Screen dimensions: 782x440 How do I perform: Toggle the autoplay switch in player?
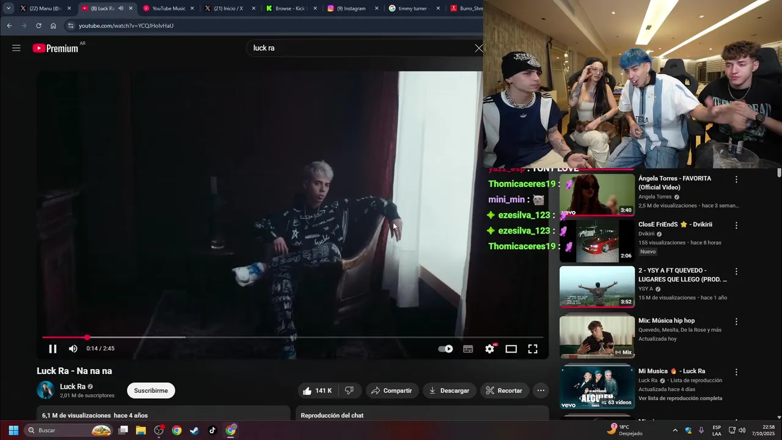click(x=446, y=349)
